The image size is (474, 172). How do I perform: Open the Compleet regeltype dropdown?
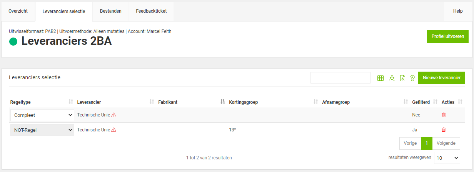point(42,115)
